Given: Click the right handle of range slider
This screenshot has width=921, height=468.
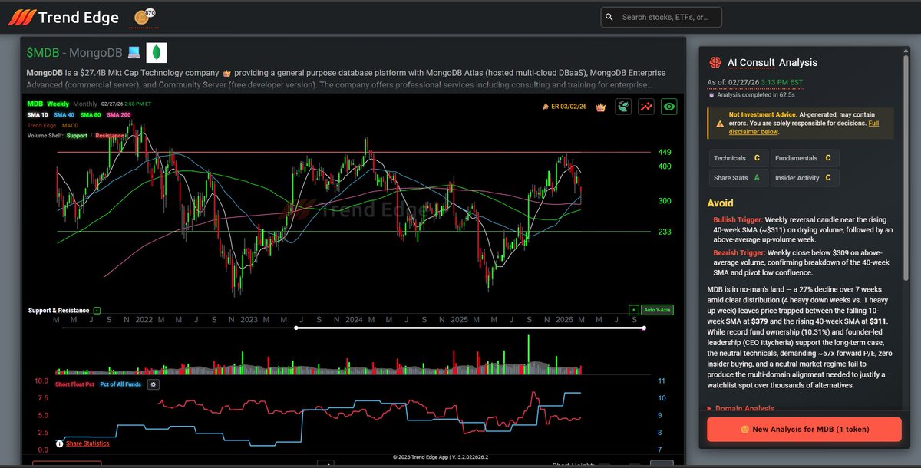Looking at the screenshot, I should point(644,328).
